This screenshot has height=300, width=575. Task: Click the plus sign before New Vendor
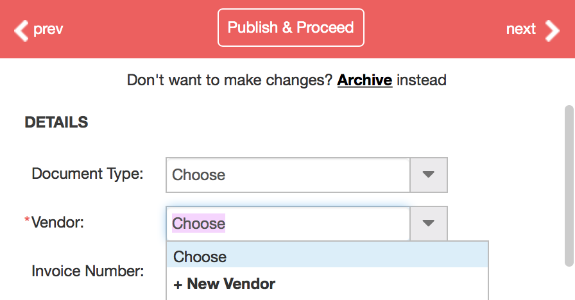coord(178,285)
